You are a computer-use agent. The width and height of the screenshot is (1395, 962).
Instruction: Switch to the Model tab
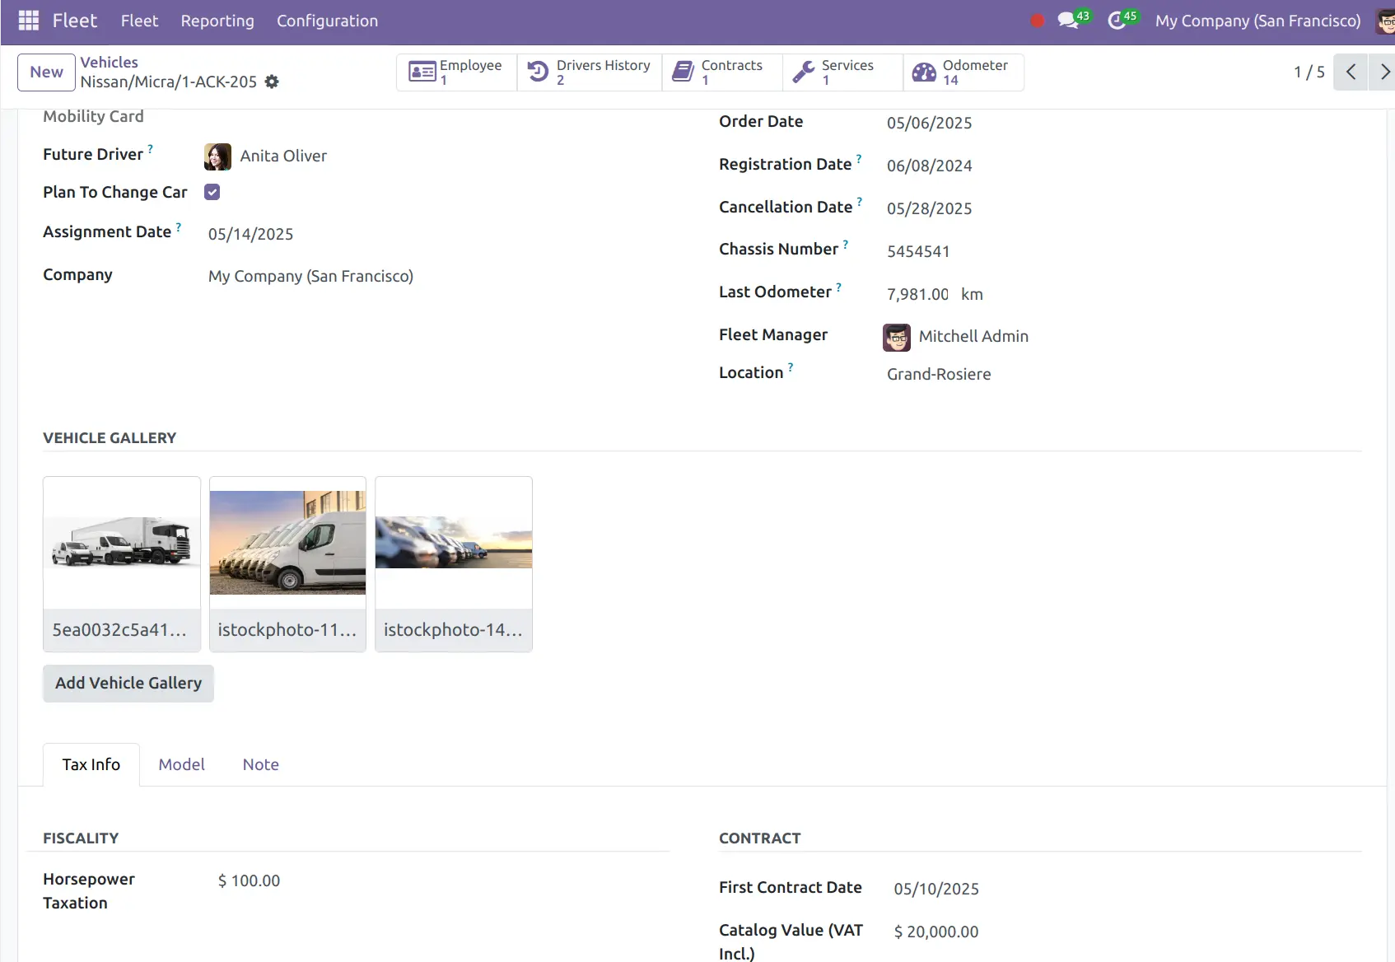pyautogui.click(x=181, y=765)
